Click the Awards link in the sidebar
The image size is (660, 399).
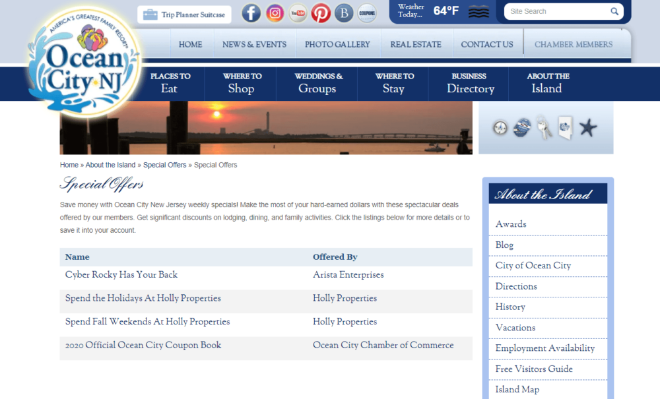coord(511,224)
